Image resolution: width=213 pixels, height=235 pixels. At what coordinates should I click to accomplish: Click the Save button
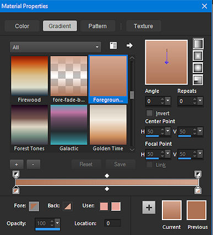(x=120, y=164)
